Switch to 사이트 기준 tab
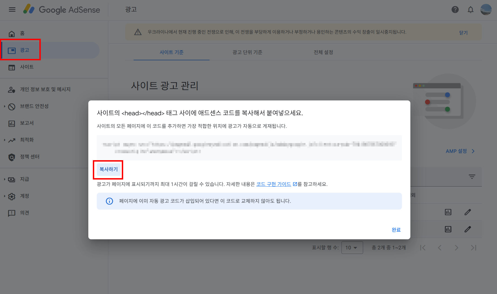This screenshot has height=294, width=497. tap(172, 52)
